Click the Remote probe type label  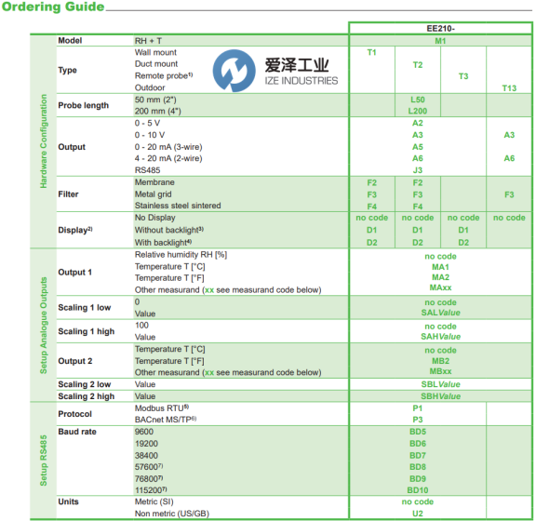(164, 75)
